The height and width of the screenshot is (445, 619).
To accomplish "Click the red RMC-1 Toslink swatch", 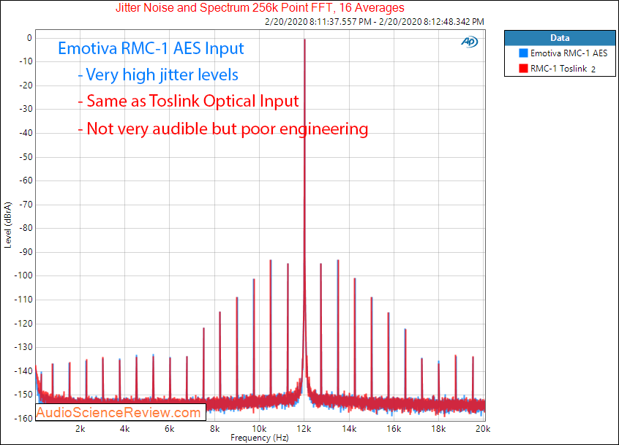I will [522, 68].
